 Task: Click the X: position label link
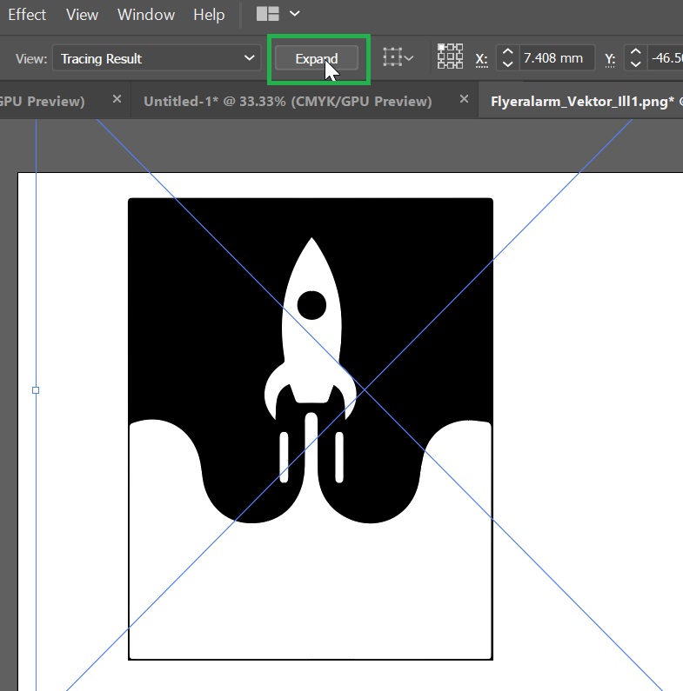click(481, 59)
